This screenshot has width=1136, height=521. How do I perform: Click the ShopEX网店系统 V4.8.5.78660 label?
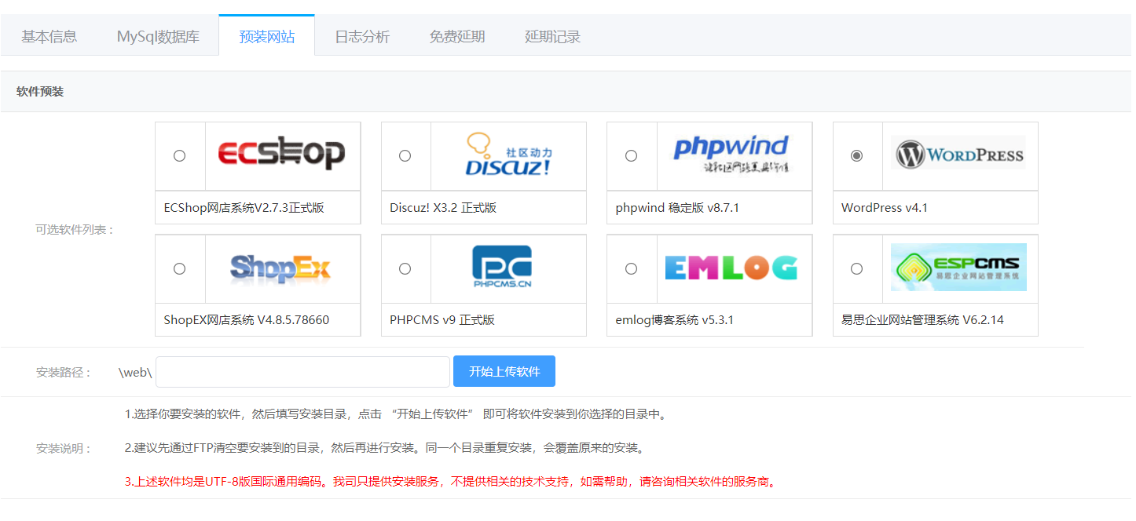[x=247, y=320]
